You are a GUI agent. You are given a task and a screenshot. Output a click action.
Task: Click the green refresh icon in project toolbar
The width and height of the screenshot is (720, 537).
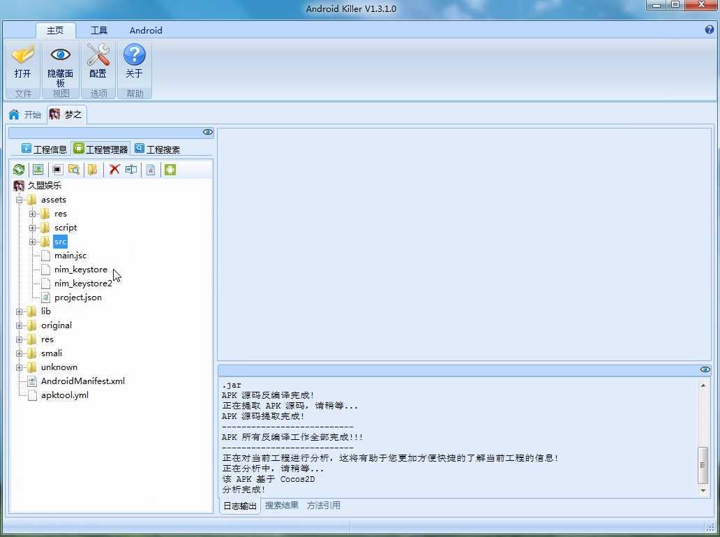[x=19, y=170]
